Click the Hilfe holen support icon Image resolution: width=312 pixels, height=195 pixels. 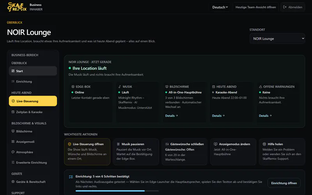(x=264, y=144)
